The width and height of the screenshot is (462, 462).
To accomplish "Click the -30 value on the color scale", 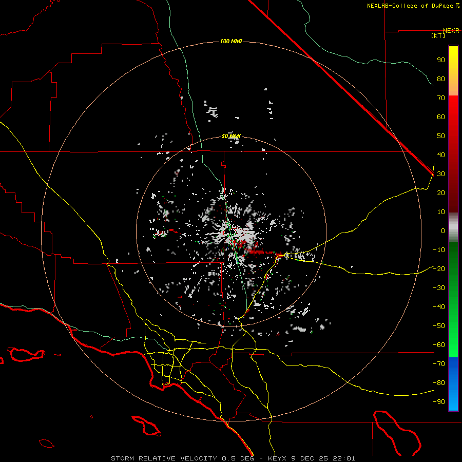I will tap(439, 288).
